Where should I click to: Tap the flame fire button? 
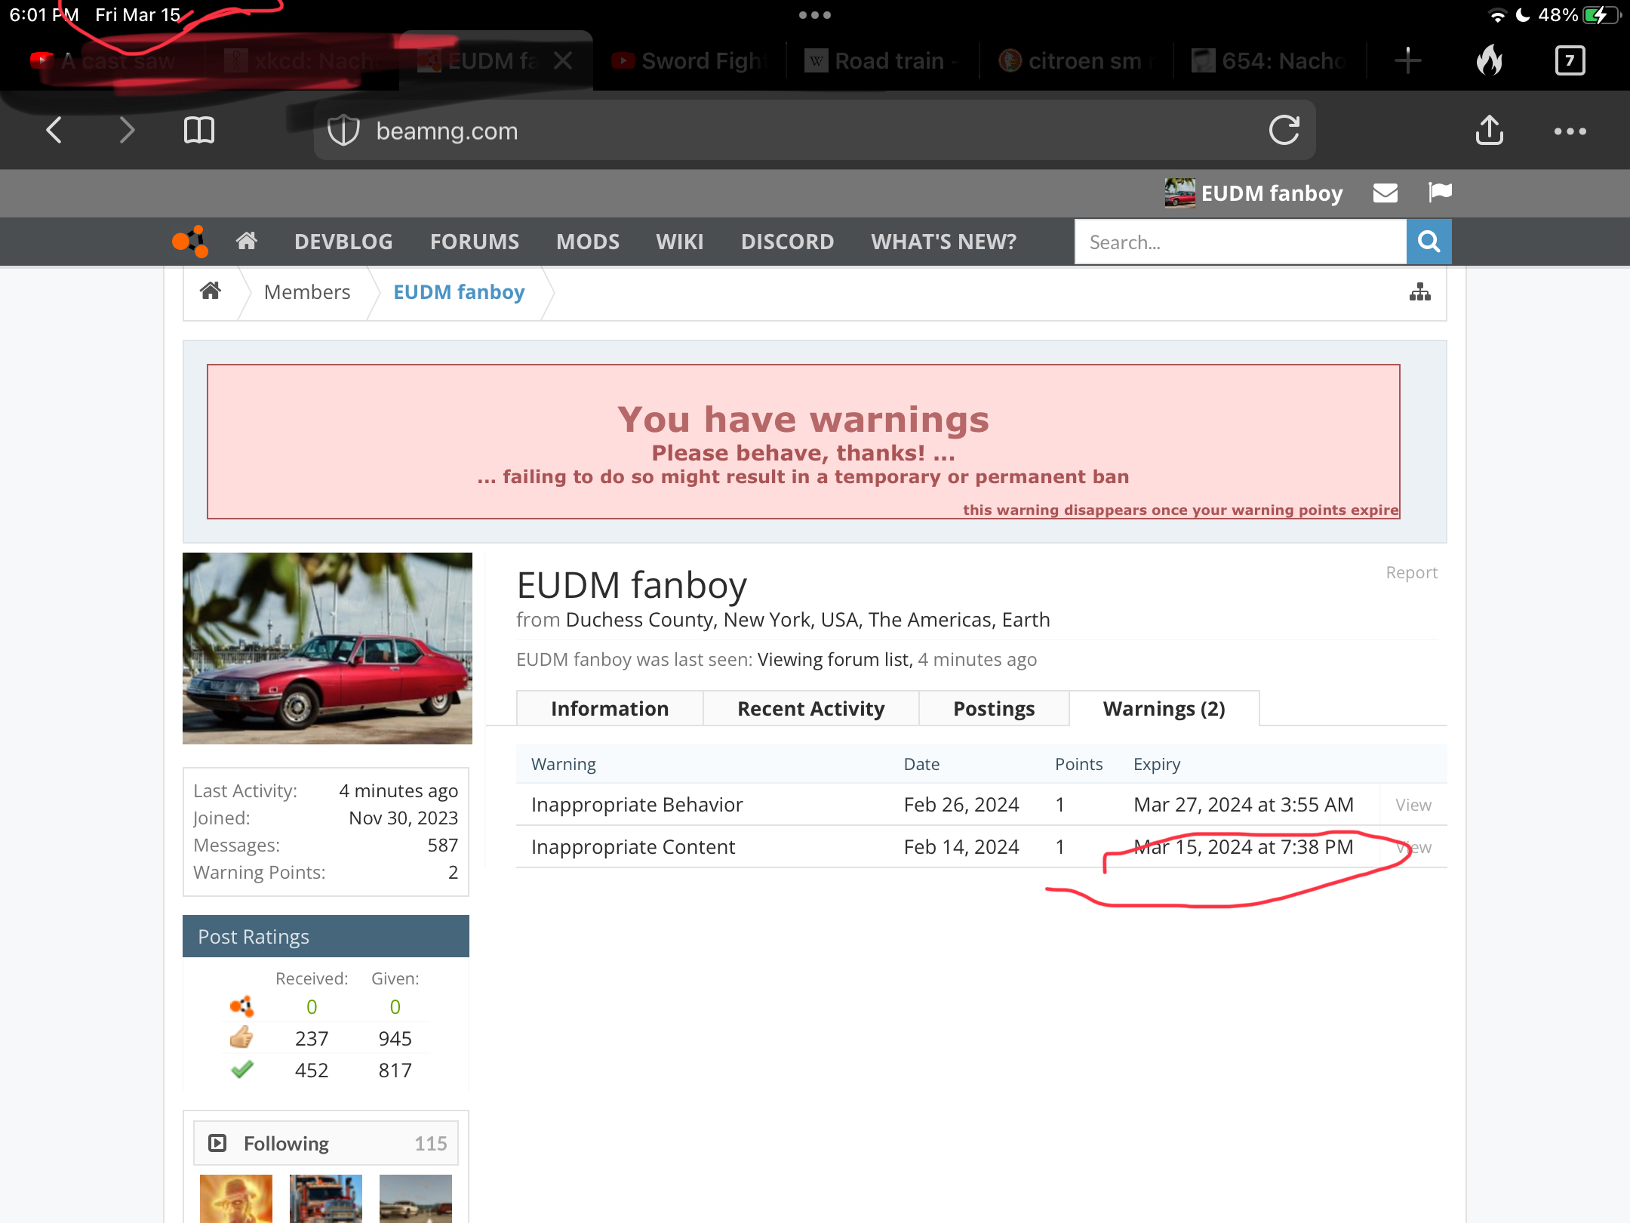click(1490, 60)
